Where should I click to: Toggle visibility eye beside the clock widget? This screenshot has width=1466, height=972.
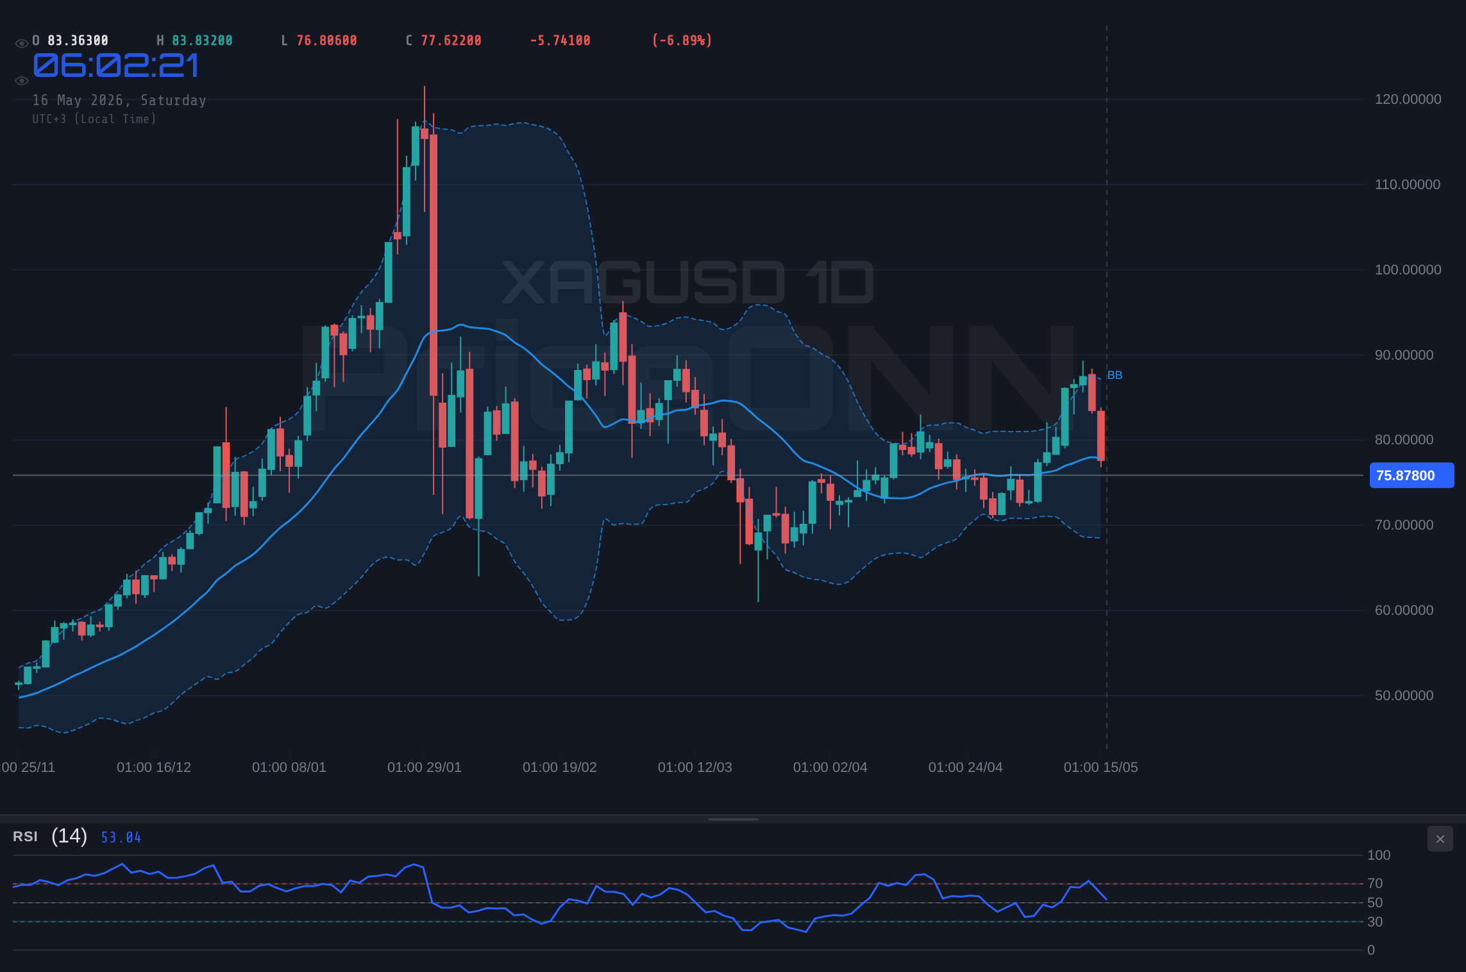tap(21, 81)
